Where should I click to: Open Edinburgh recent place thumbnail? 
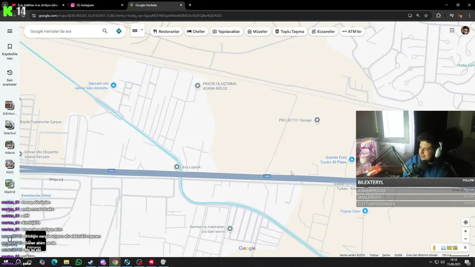pyautogui.click(x=10, y=106)
